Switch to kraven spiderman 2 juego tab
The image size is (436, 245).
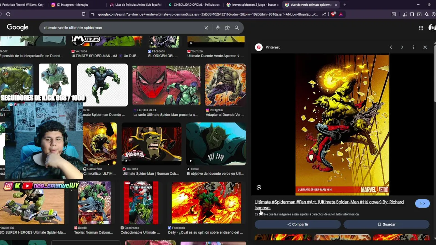coord(253,5)
